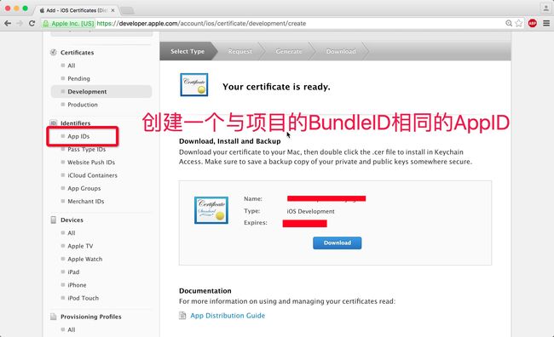The image size is (554, 337).
Task: Open All under Devices
Action: pyautogui.click(x=72, y=233)
